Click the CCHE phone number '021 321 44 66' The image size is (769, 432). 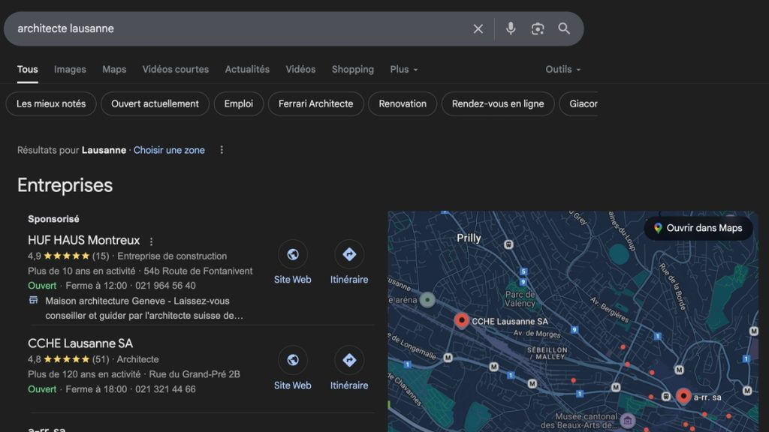coord(165,389)
